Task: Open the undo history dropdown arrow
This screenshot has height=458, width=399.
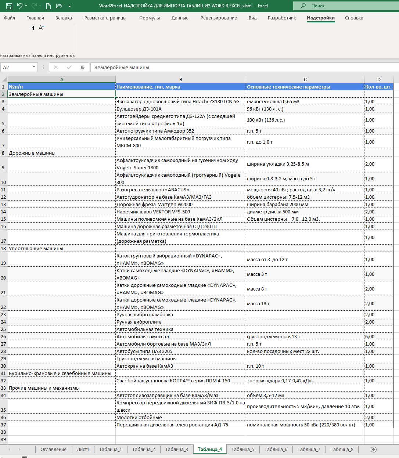Action: [x=26, y=6]
